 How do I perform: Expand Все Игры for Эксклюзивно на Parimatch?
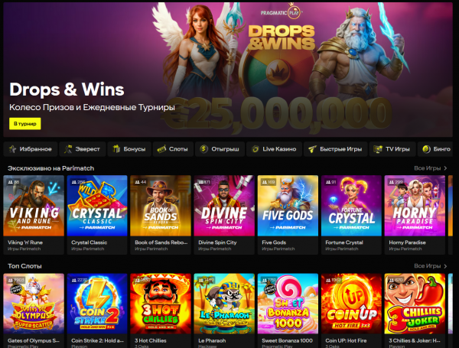click(430, 168)
